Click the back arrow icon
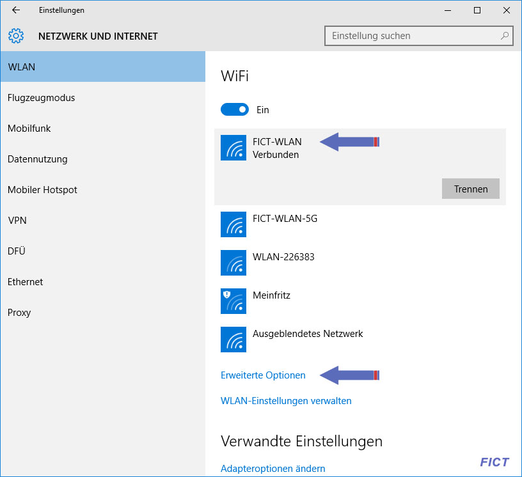 click(x=15, y=10)
